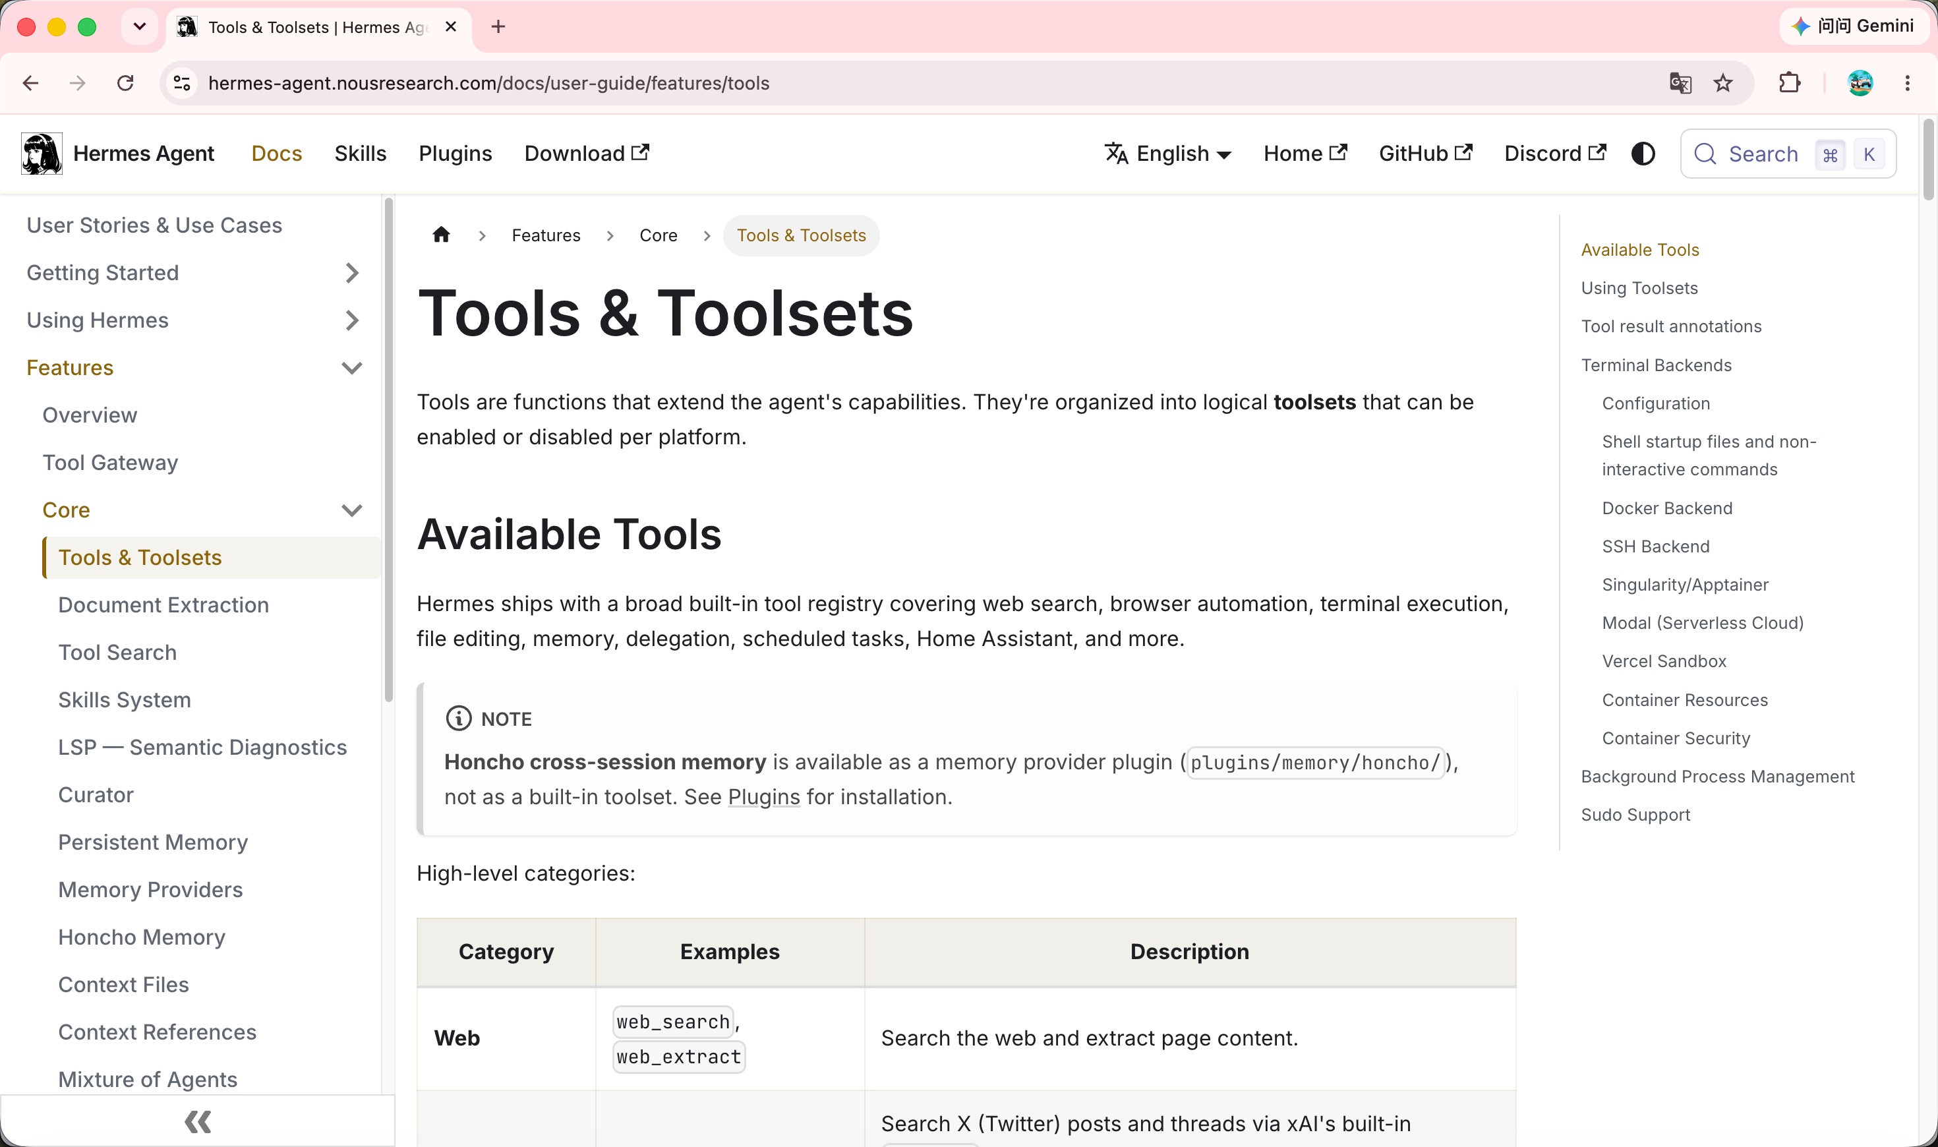1938x1147 pixels.
Task: Follow the Plugins link in the note
Action: (763, 797)
